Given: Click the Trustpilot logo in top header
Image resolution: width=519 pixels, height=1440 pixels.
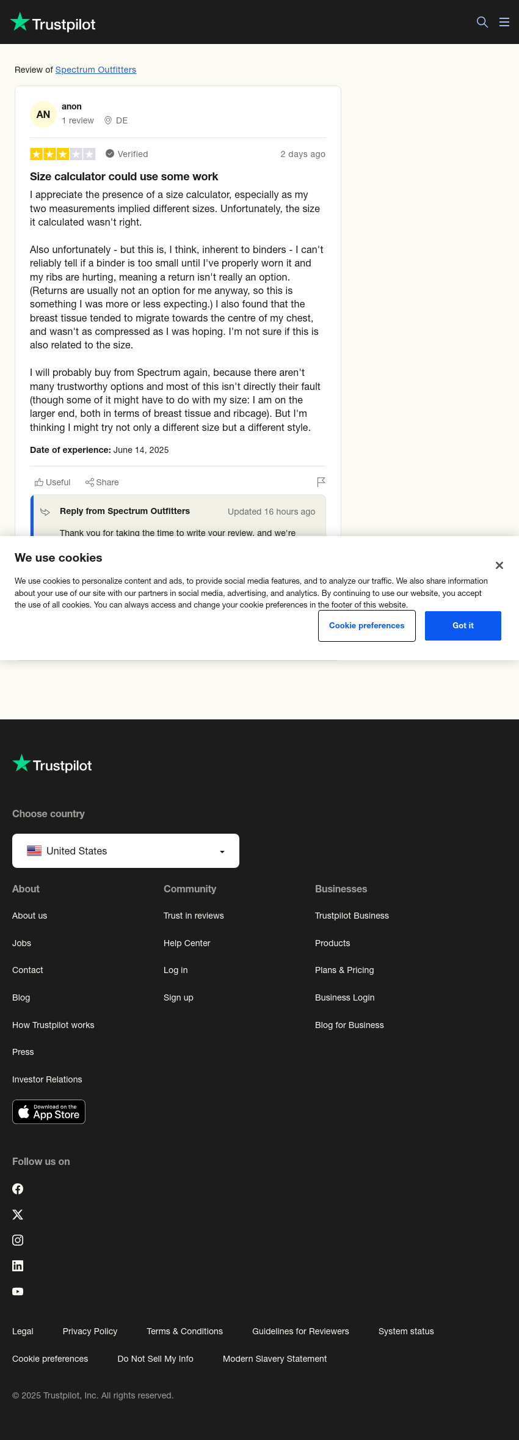Looking at the screenshot, I should tap(53, 23).
